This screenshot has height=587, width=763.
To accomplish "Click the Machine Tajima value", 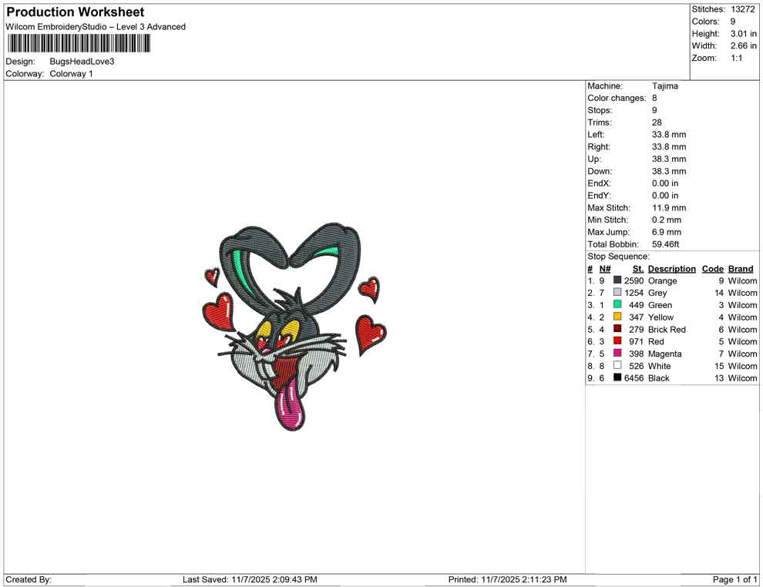I will coord(664,86).
